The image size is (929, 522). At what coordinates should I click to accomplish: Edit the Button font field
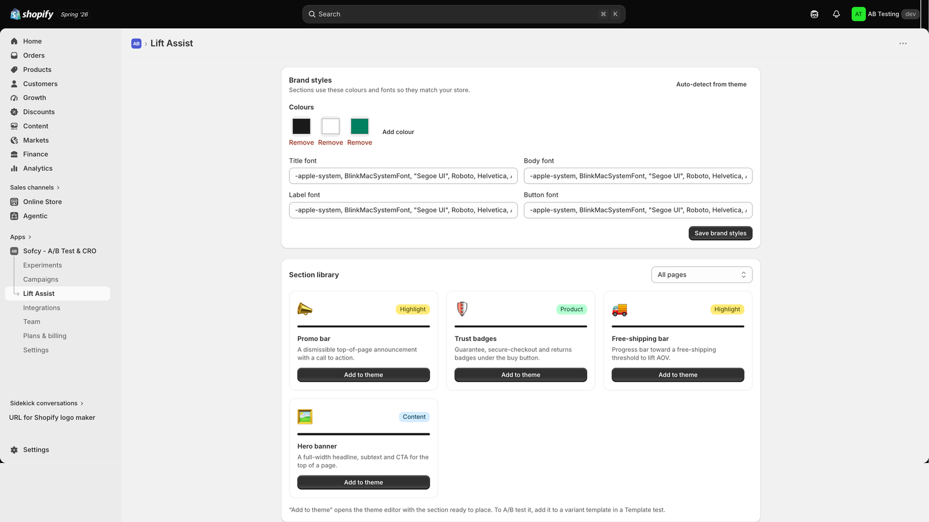pos(638,210)
